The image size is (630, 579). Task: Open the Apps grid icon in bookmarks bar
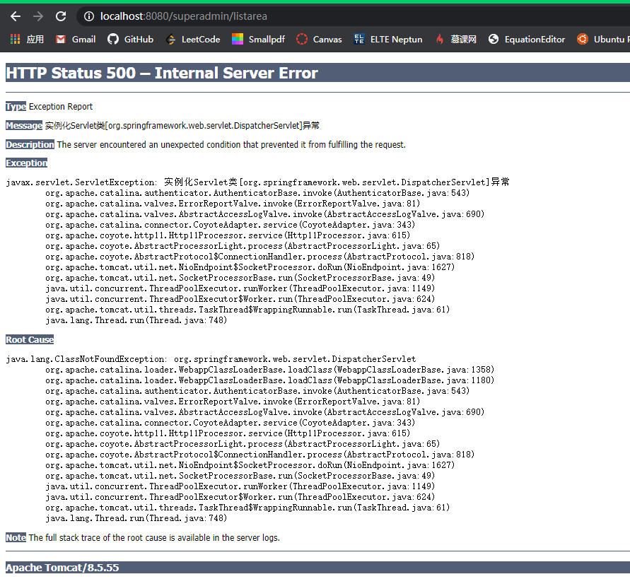pos(16,39)
